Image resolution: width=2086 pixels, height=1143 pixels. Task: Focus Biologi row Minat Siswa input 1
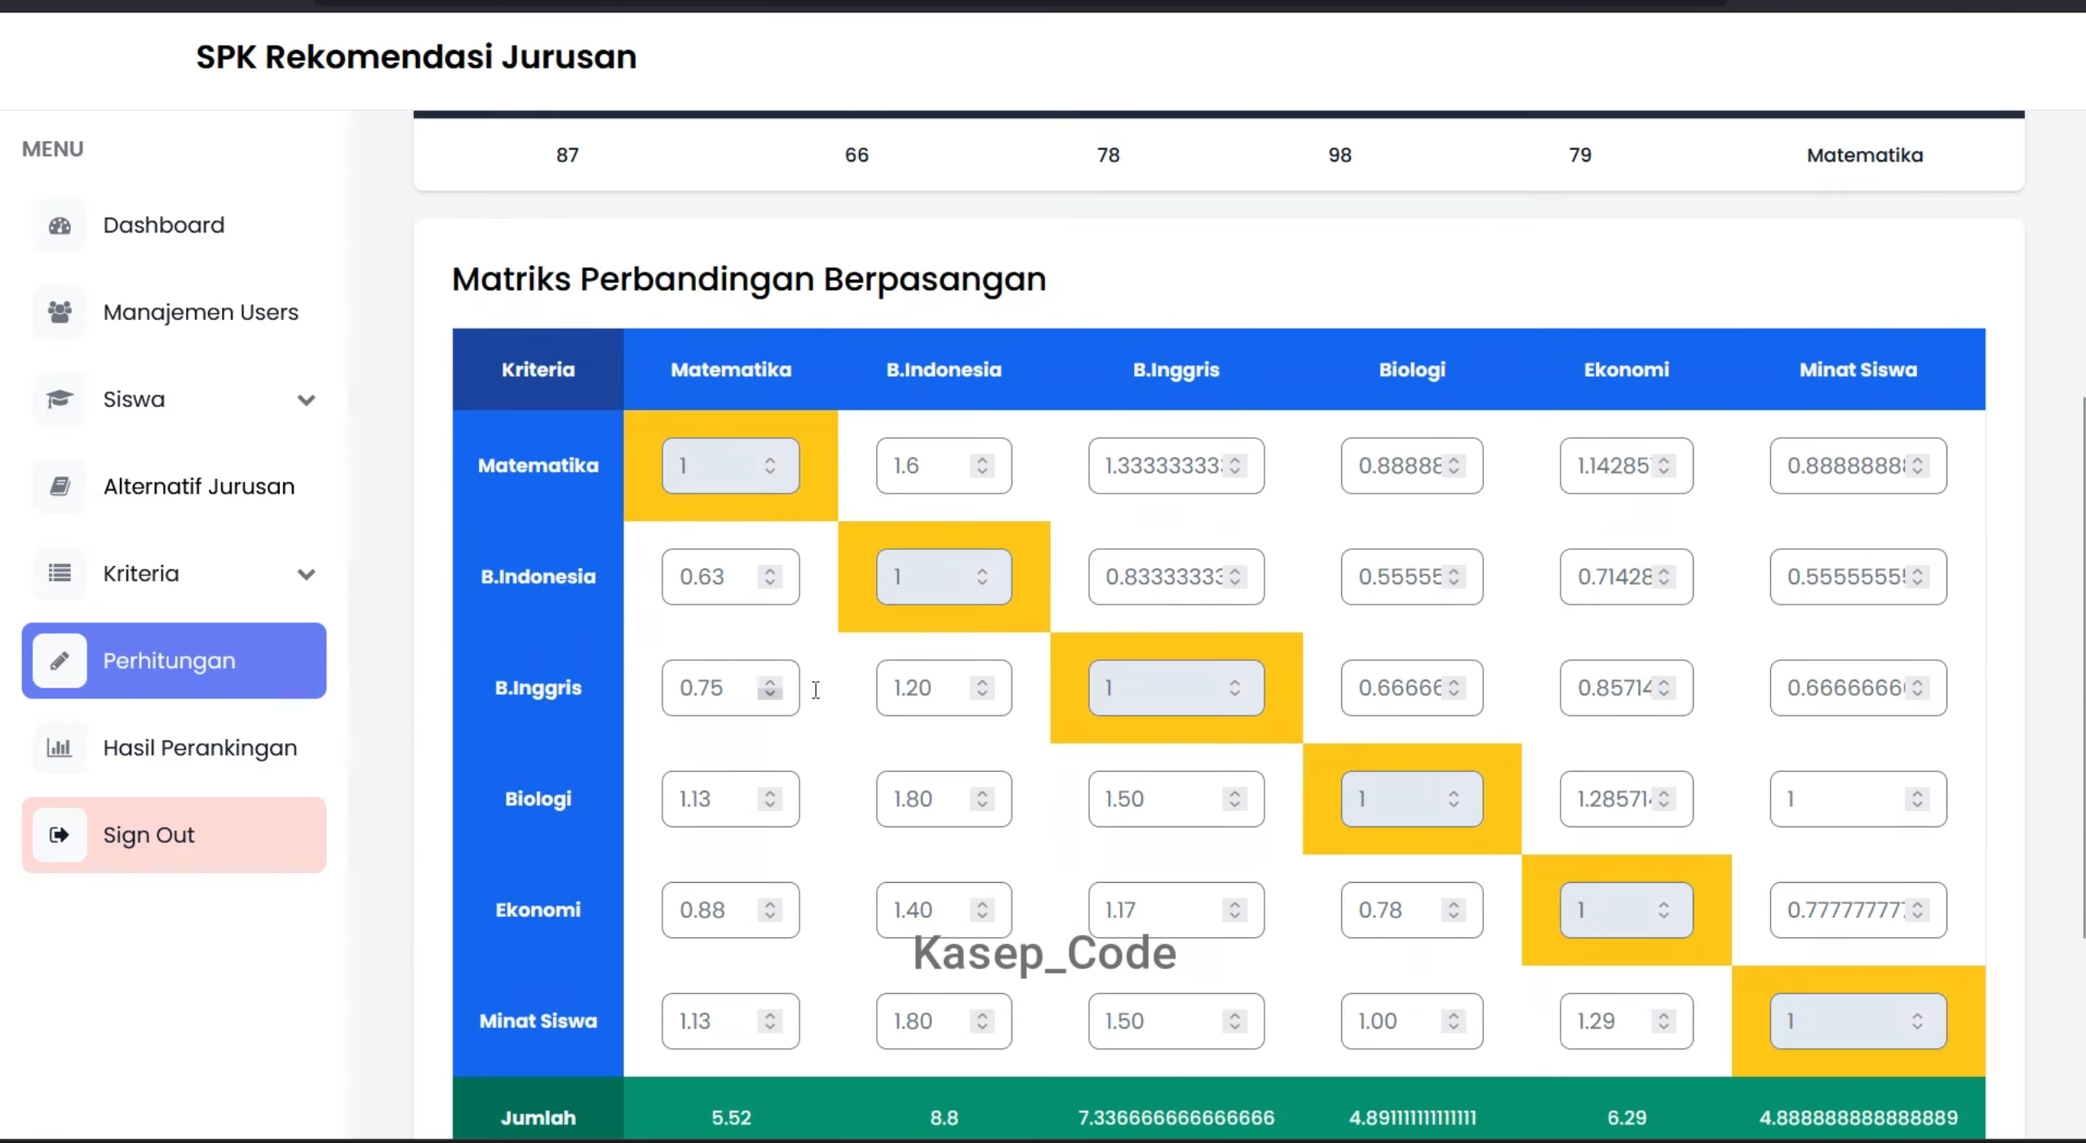click(x=1858, y=799)
